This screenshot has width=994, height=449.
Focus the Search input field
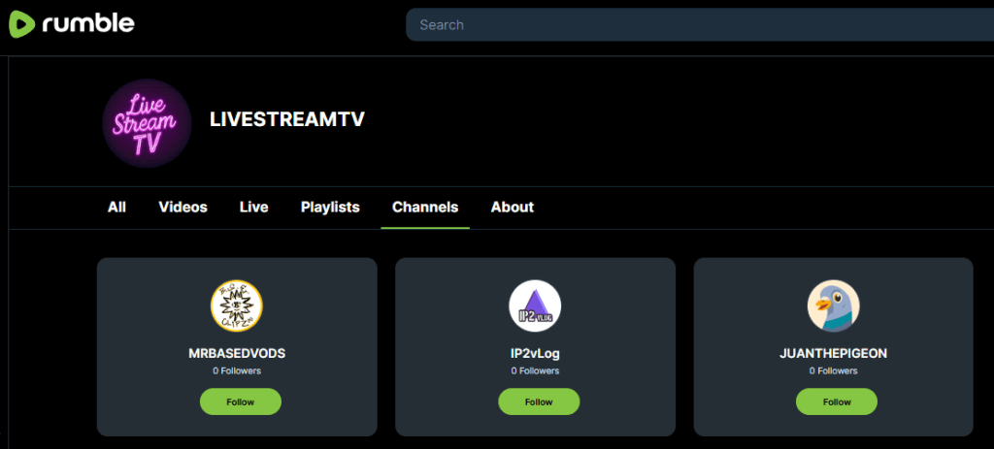(699, 25)
